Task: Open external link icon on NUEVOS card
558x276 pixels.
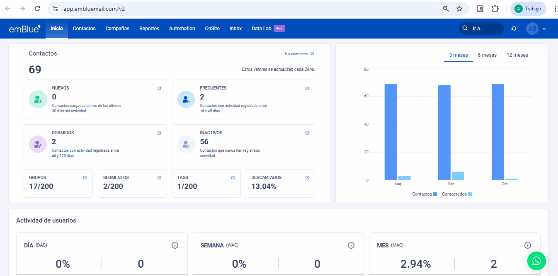Action: (159, 88)
